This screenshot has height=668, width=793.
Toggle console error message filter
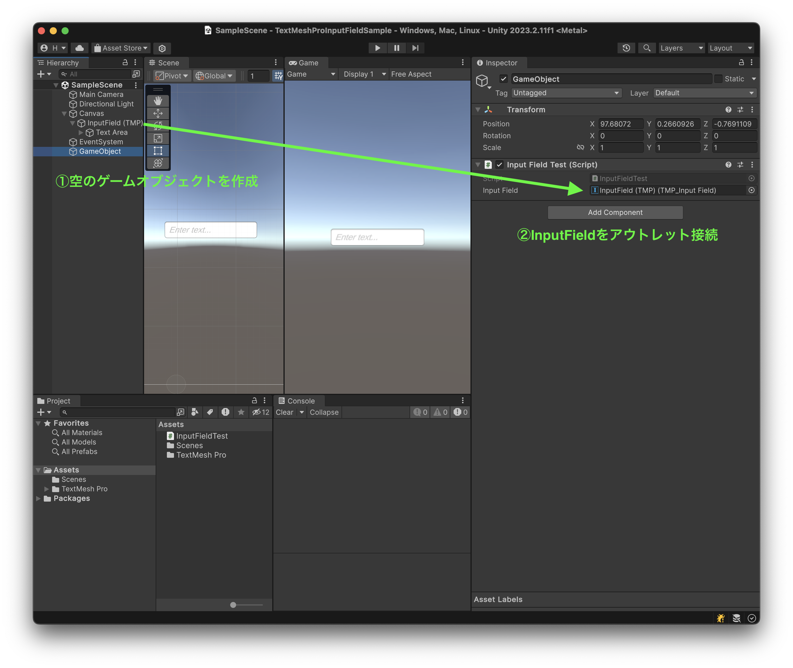tap(460, 412)
